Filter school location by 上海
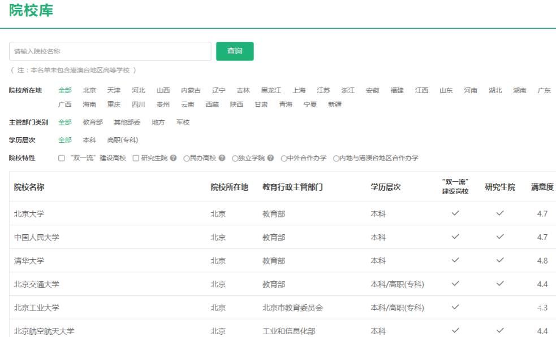 coord(299,90)
